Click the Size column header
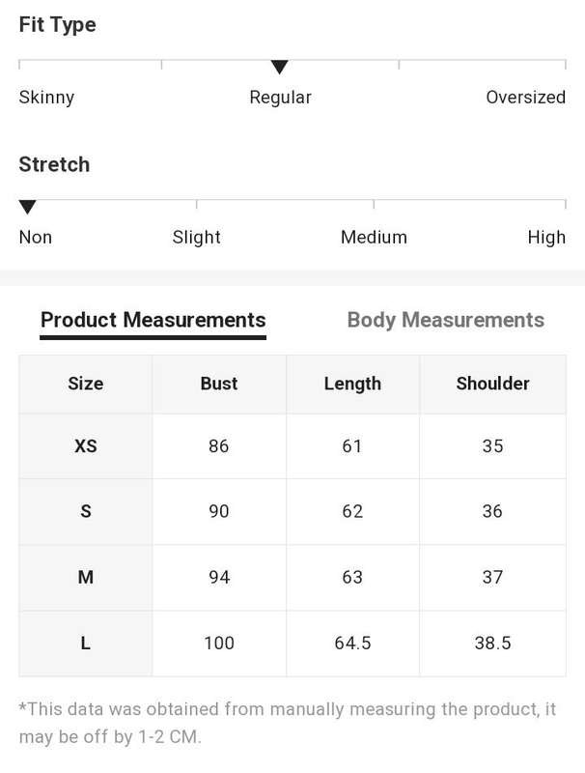 tap(86, 384)
